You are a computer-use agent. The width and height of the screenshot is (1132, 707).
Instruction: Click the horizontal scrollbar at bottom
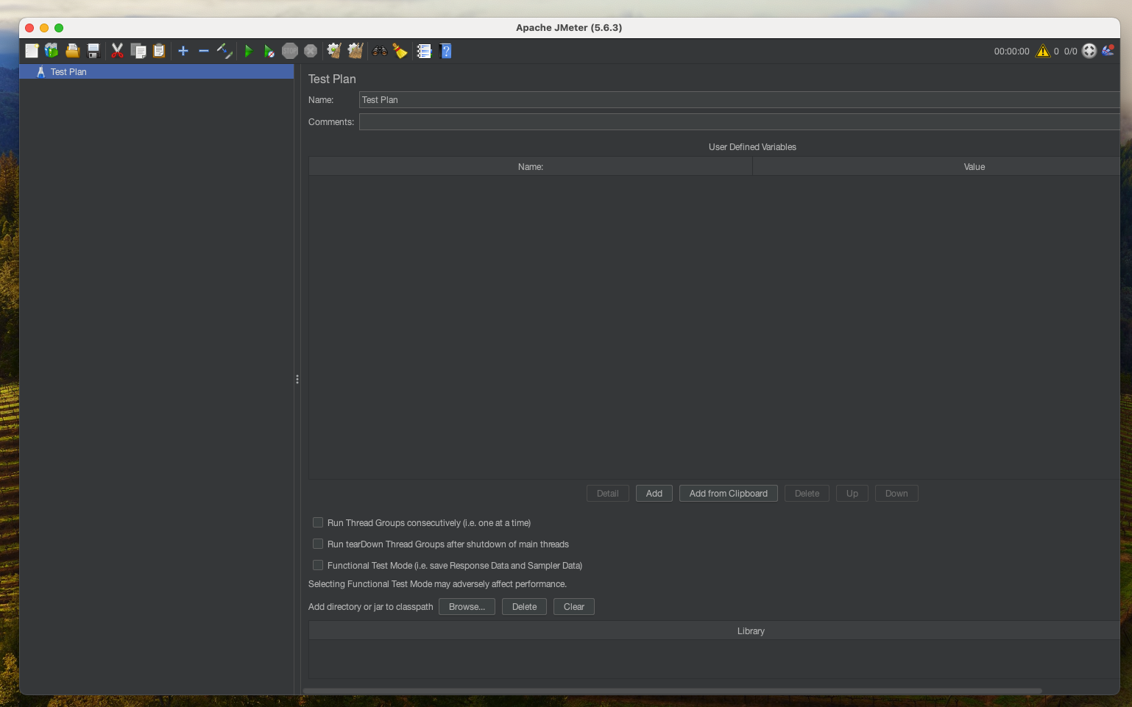point(672,691)
